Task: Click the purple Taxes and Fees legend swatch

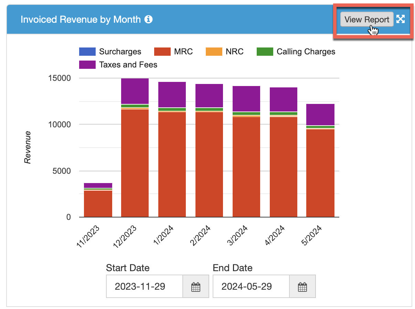Action: pos(87,65)
